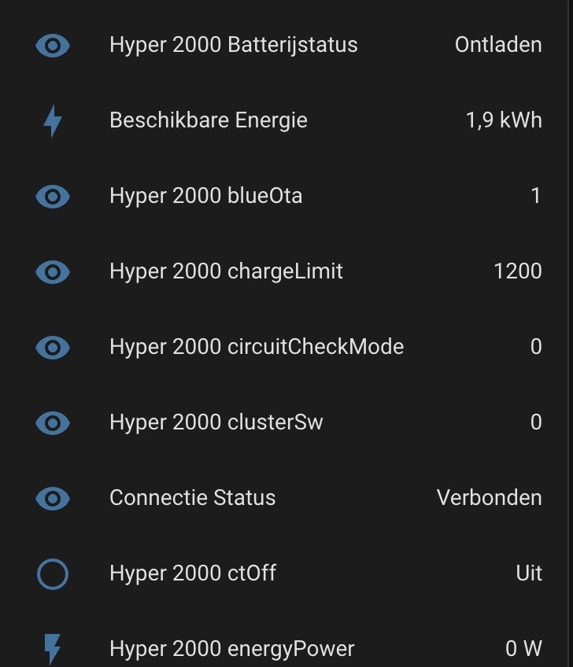Select the Hyper 2000 chargeLimit row label
Image resolution: width=573 pixels, height=667 pixels.
(226, 271)
